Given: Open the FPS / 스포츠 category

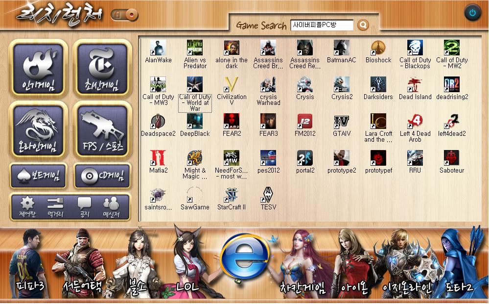Looking at the screenshot, I should (102, 130).
